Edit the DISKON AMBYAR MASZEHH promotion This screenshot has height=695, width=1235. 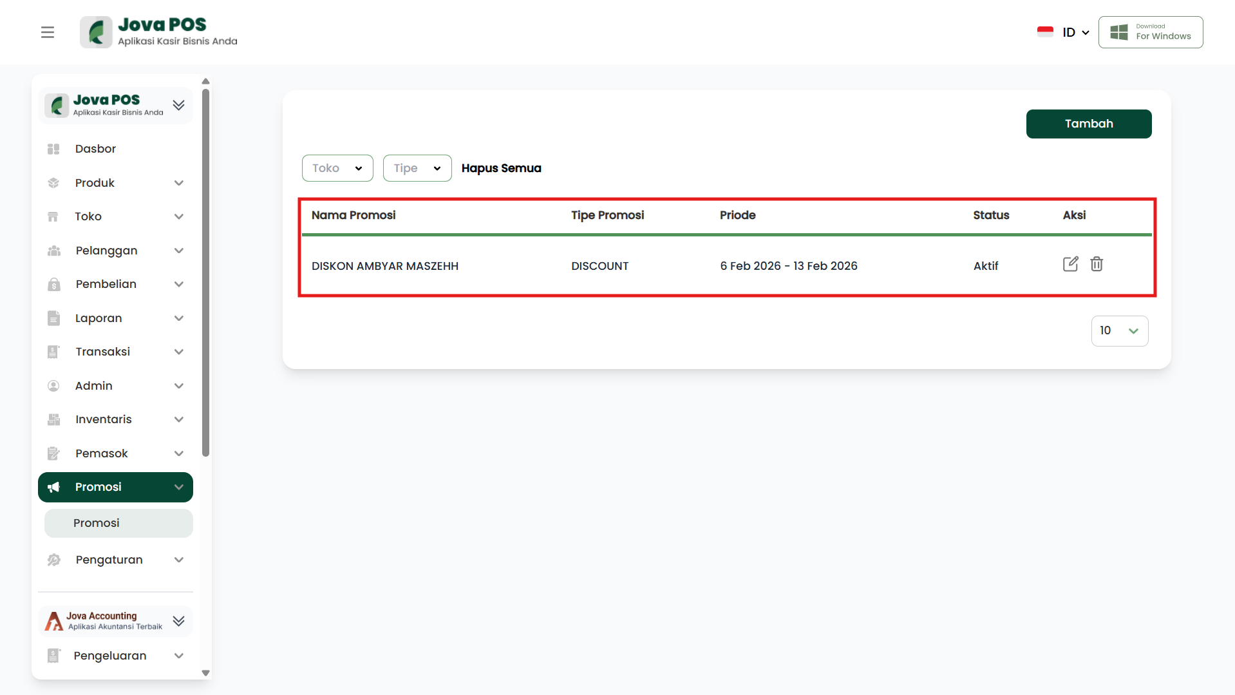pyautogui.click(x=1070, y=264)
